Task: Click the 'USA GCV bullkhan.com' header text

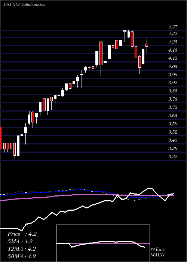Action: (25, 4)
